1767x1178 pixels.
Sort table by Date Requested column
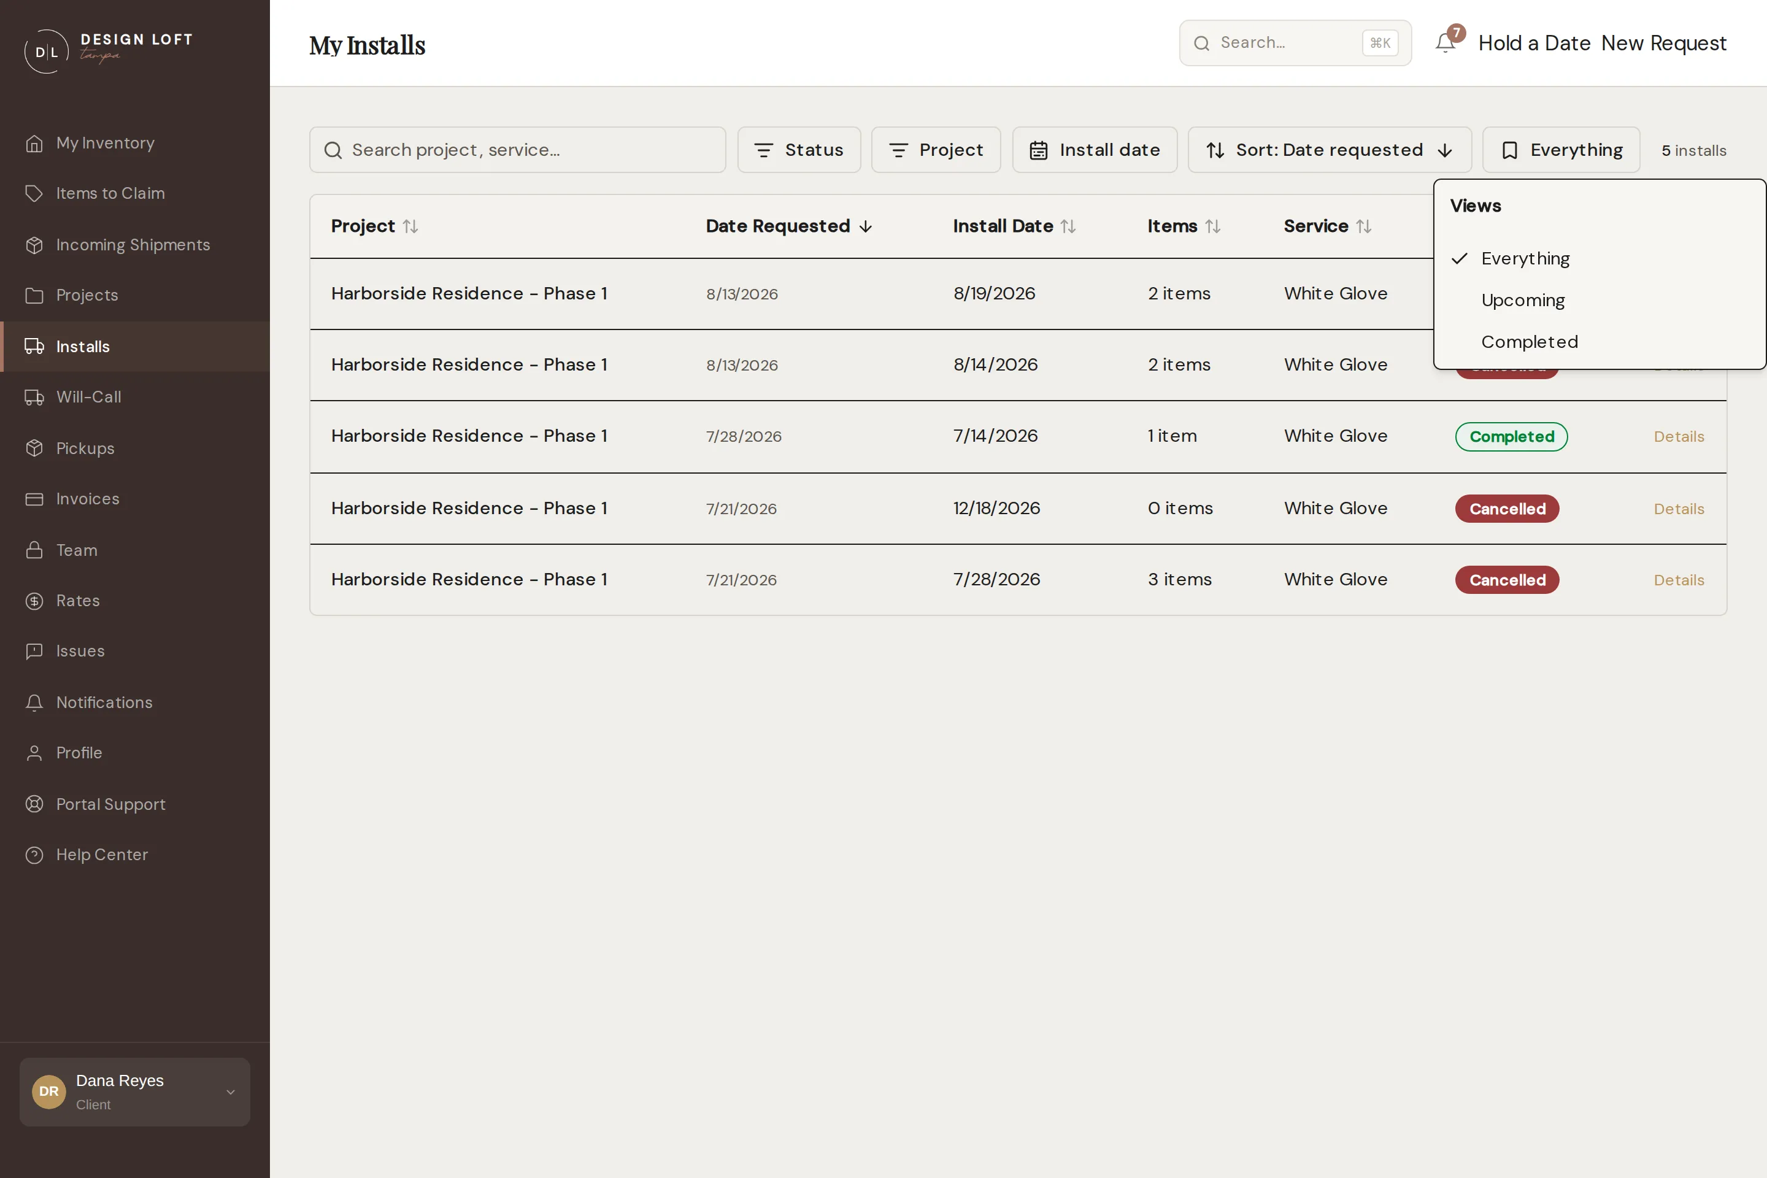click(789, 226)
